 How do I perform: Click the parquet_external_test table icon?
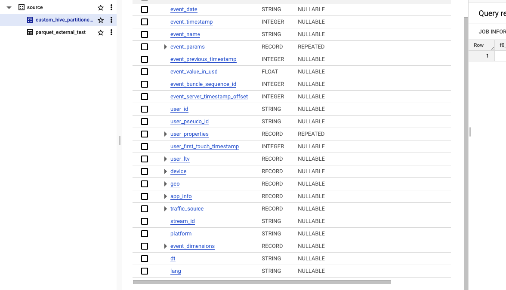click(30, 33)
